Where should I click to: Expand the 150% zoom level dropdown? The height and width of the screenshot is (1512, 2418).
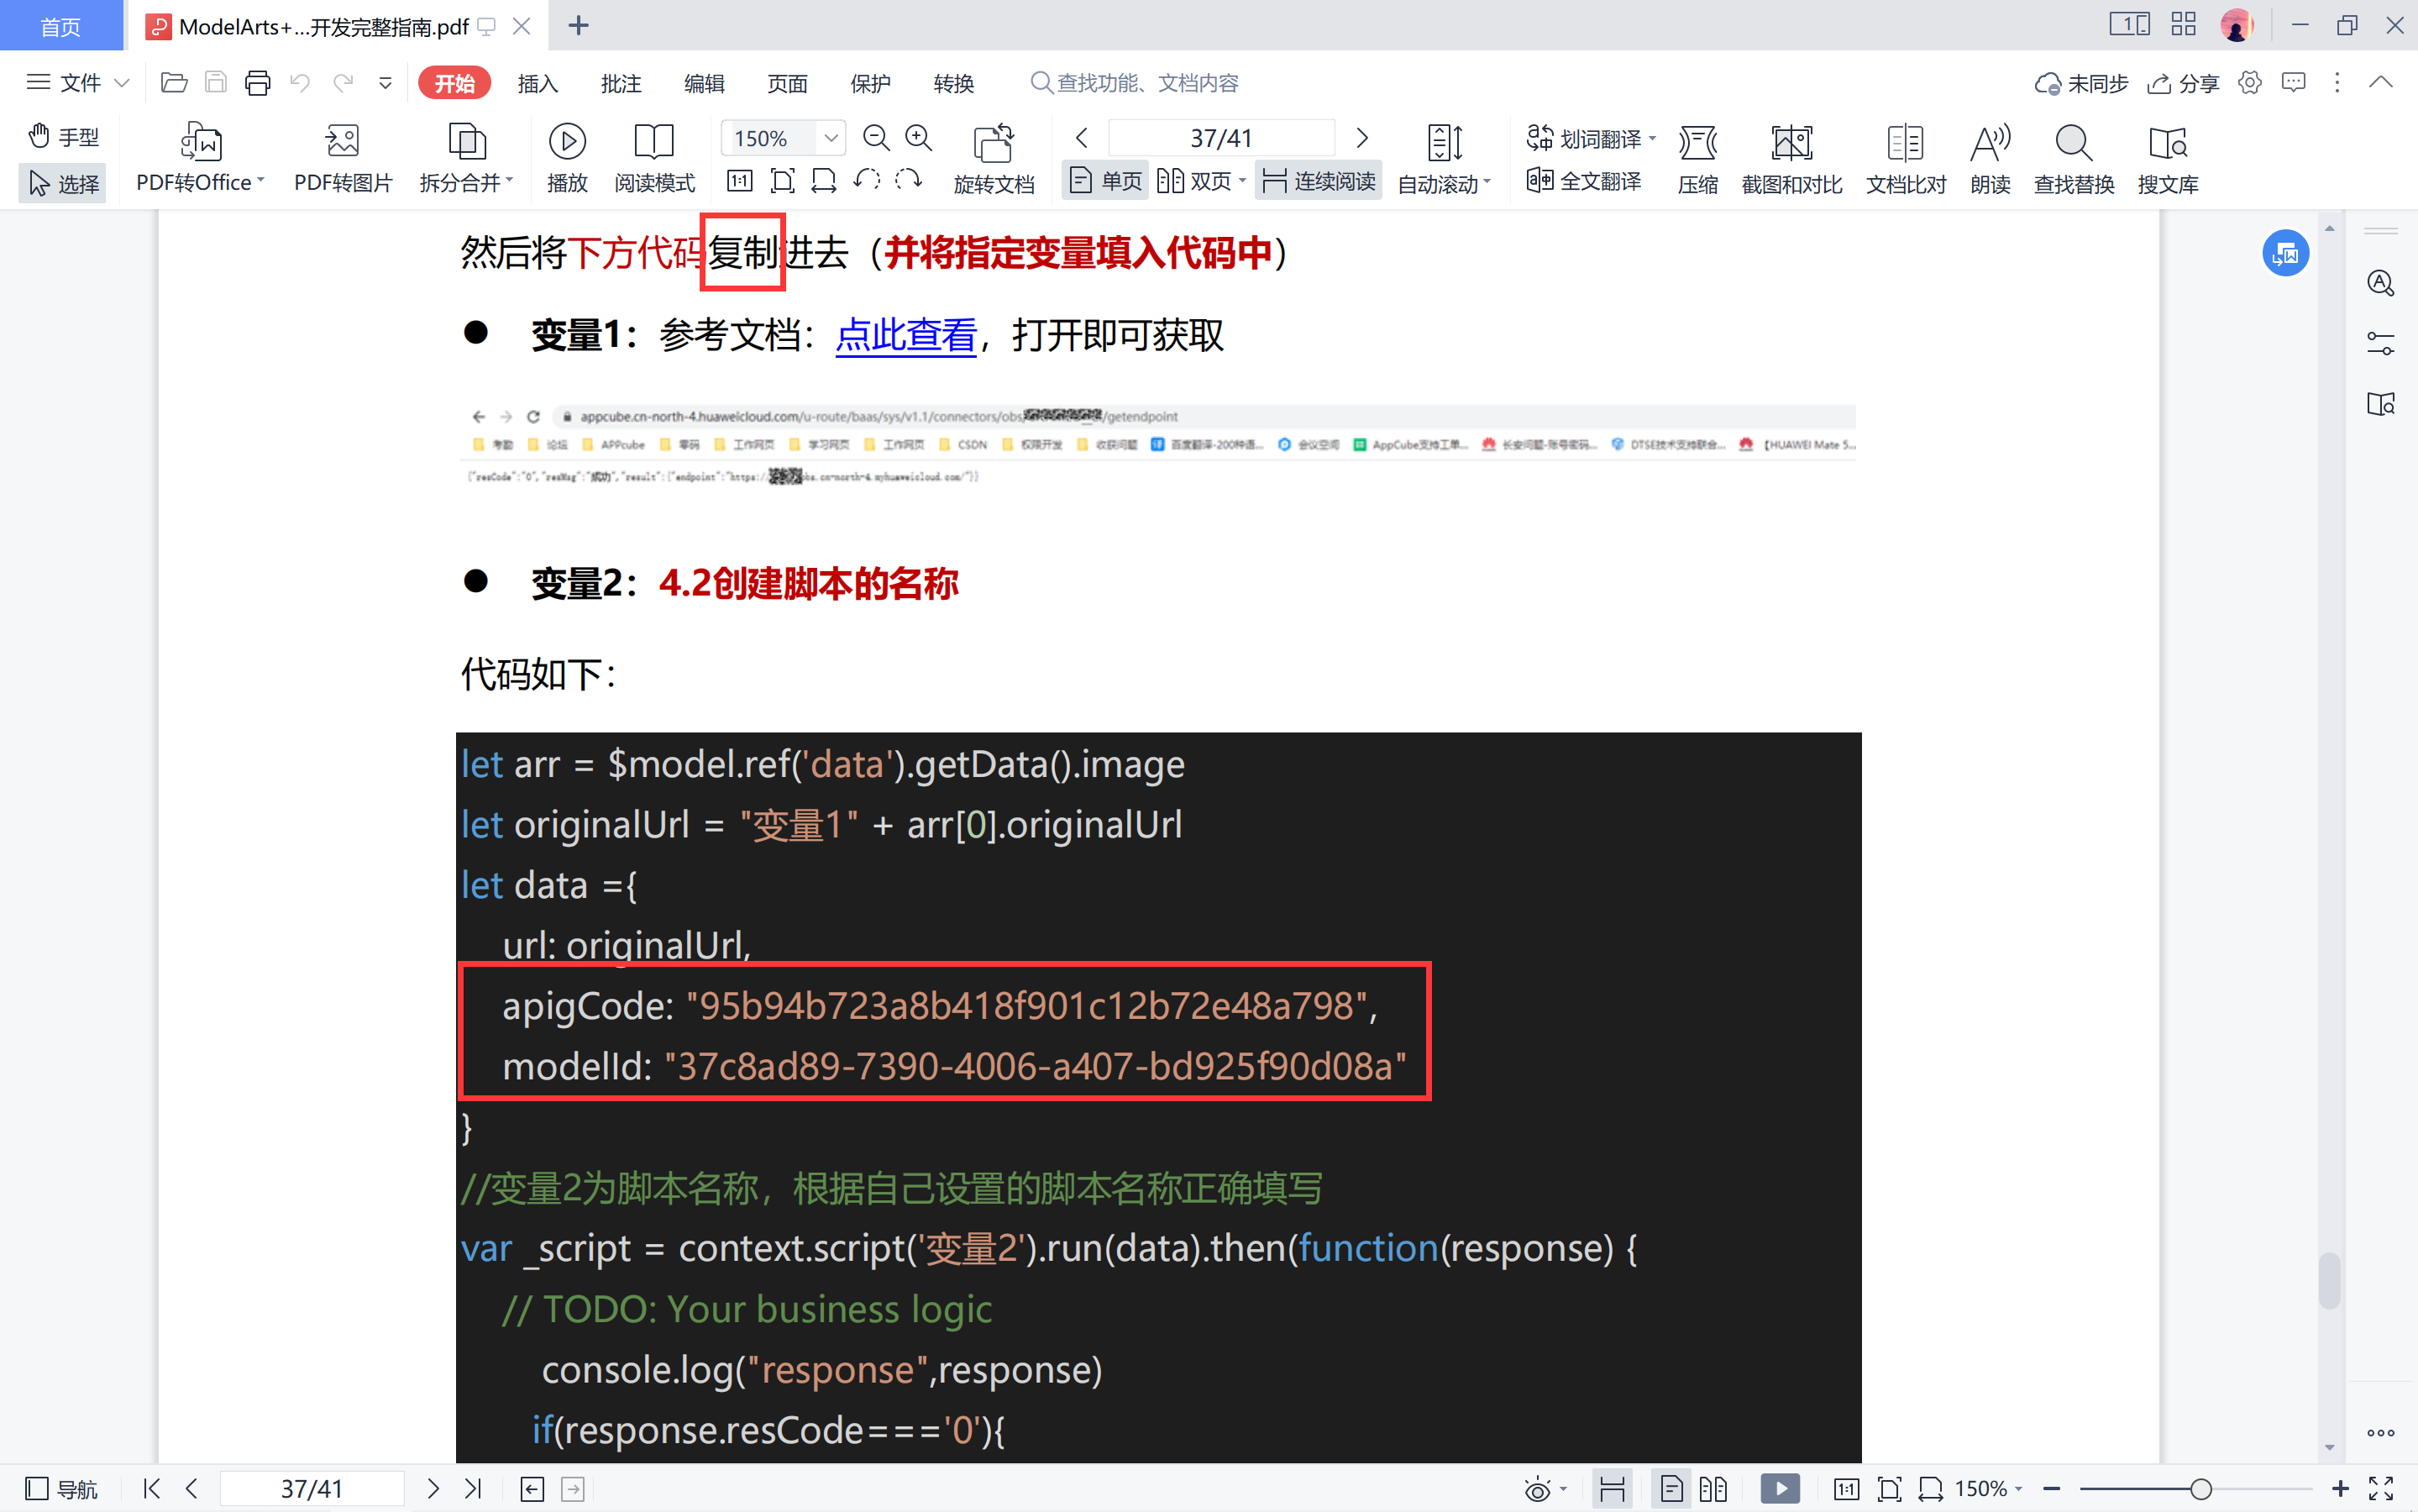[831, 138]
